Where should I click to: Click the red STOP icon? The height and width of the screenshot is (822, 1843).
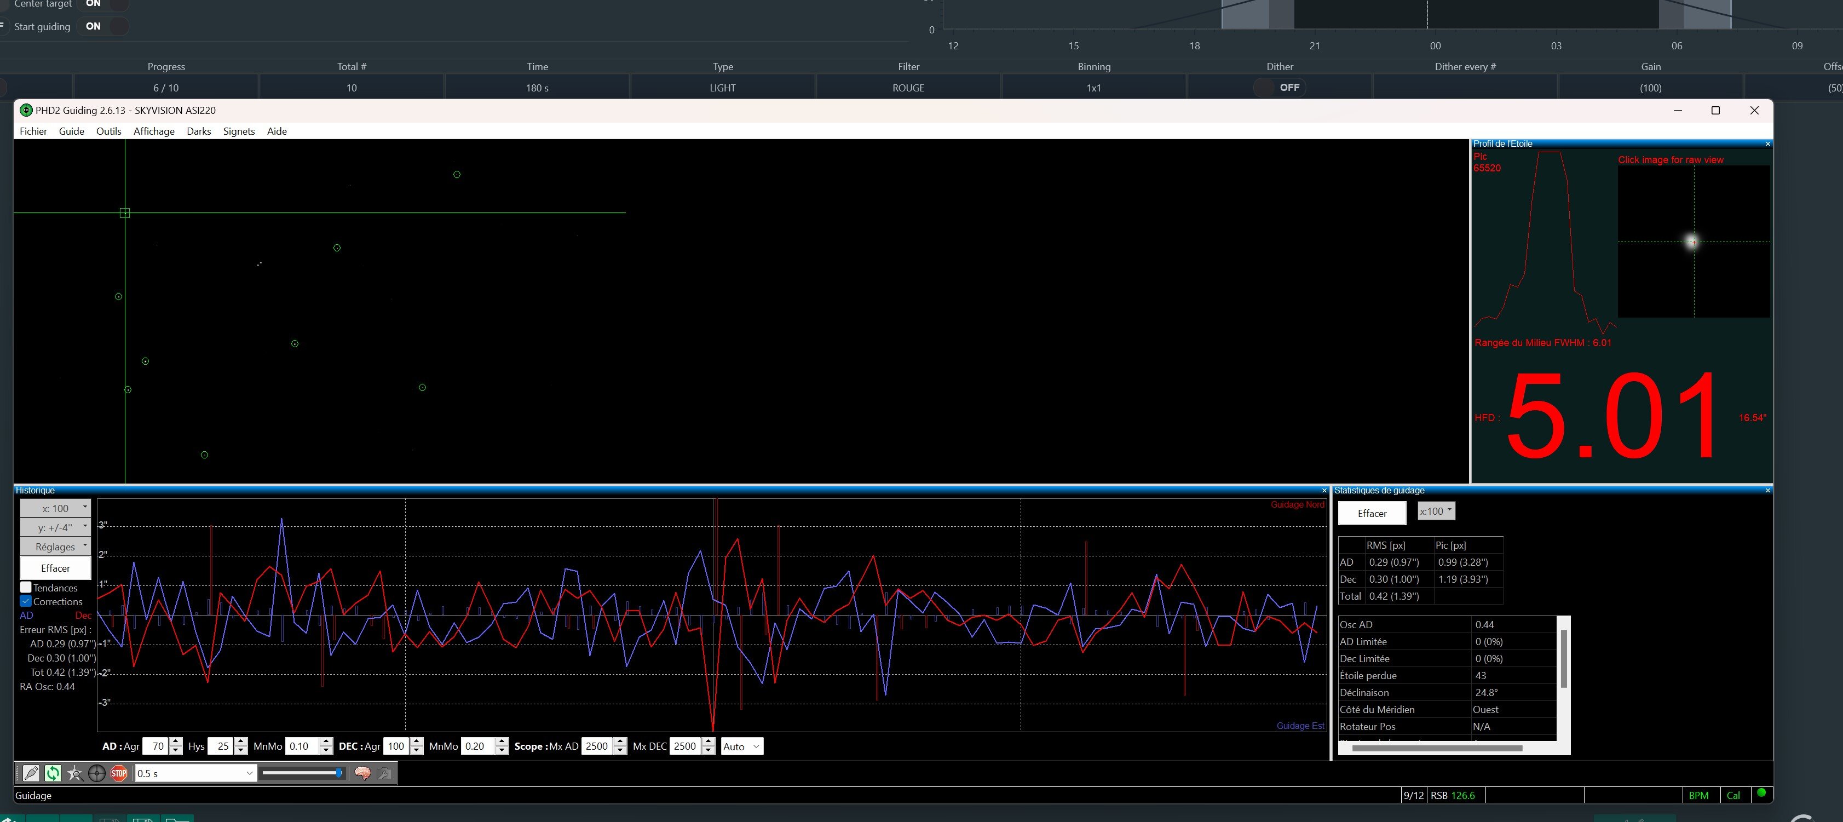pos(119,773)
